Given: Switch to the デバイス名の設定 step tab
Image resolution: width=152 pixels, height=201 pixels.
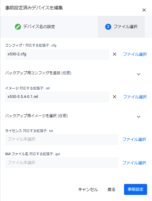Looking at the screenshot, I should (x=49, y=27).
